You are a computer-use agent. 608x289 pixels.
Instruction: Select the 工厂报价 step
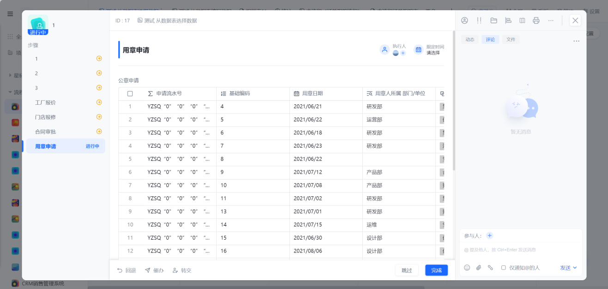click(x=66, y=102)
